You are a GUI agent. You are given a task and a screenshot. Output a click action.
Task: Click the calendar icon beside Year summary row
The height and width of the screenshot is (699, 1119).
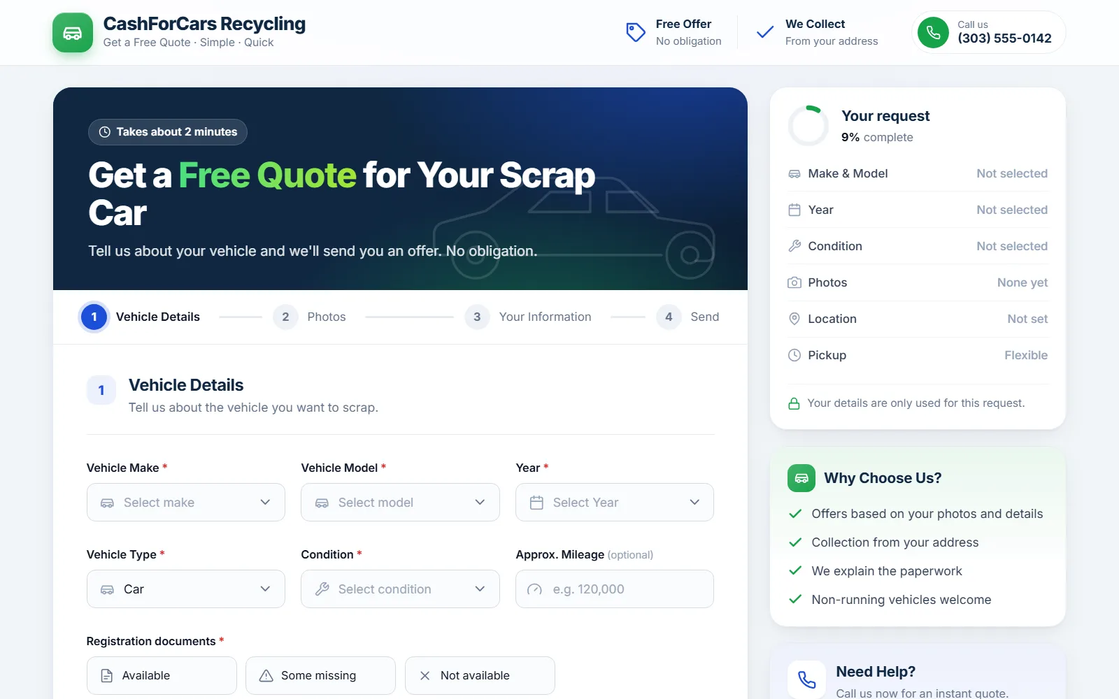pyautogui.click(x=794, y=210)
